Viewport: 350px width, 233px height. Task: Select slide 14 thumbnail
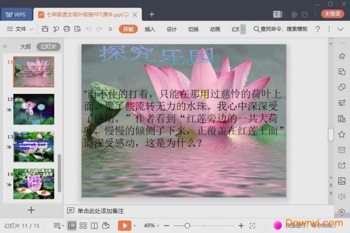click(x=33, y=184)
